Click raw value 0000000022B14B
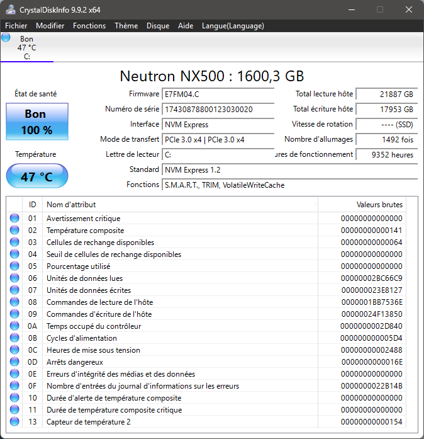 click(371, 386)
